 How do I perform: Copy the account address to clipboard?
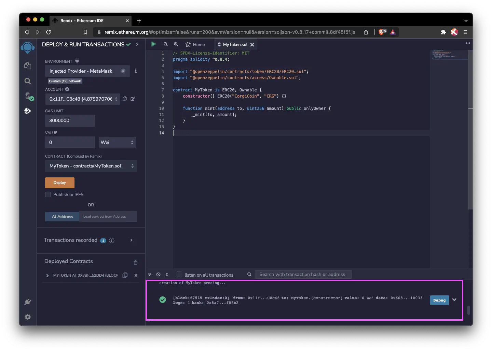pyautogui.click(x=125, y=99)
